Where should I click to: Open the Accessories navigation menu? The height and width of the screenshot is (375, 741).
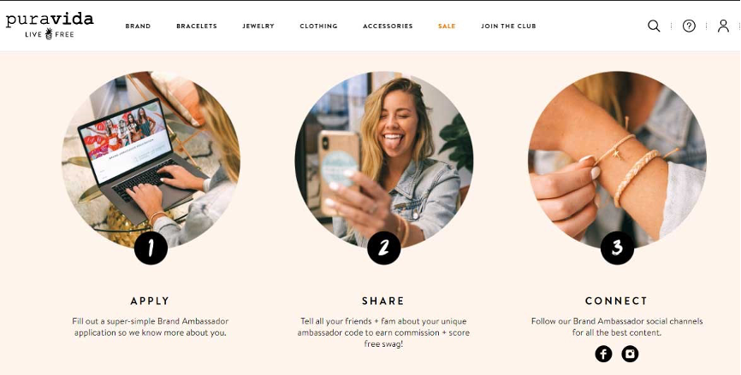pos(388,26)
